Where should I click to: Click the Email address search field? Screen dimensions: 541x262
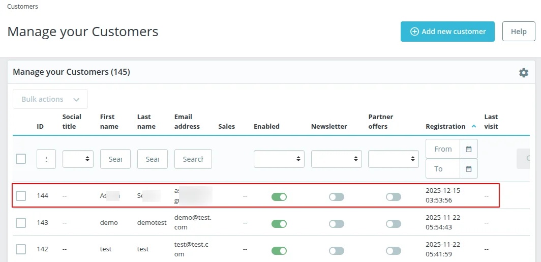(193, 159)
